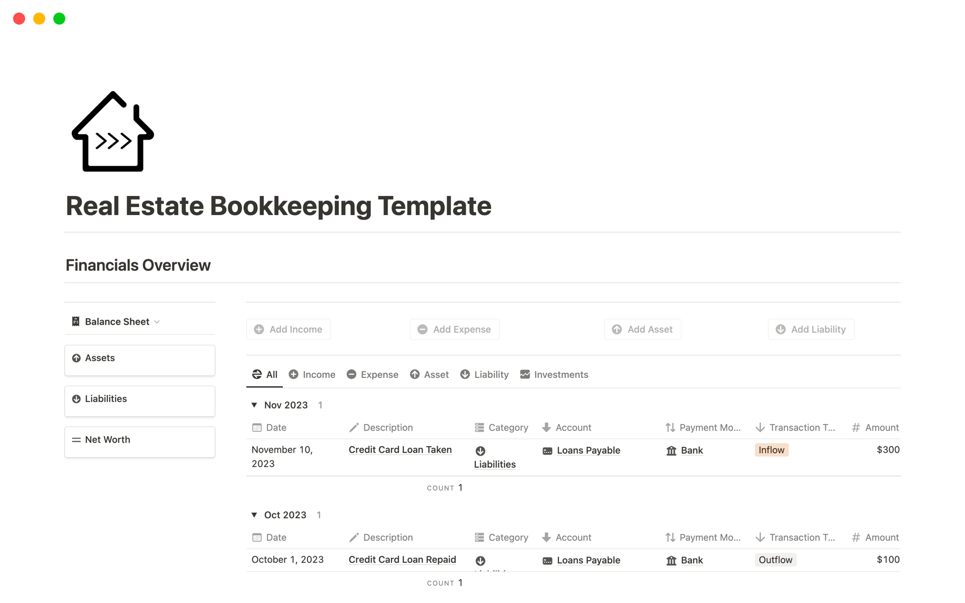Click the $300 amount cell
965x603 pixels.
tap(888, 449)
